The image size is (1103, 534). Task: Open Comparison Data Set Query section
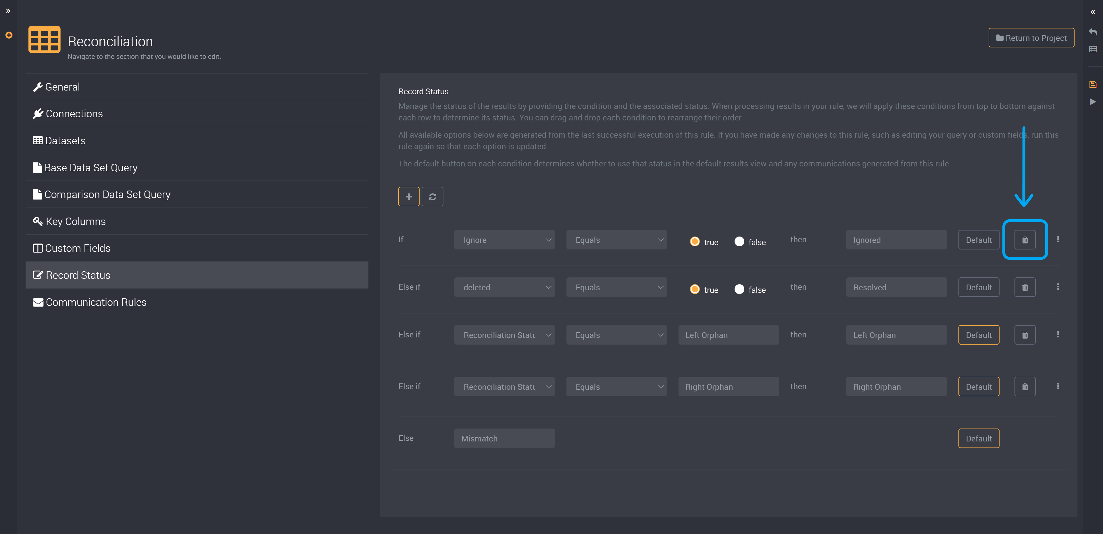click(197, 194)
